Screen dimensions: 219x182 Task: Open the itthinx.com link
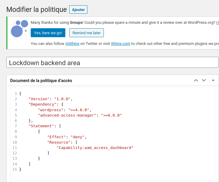coord(121,44)
